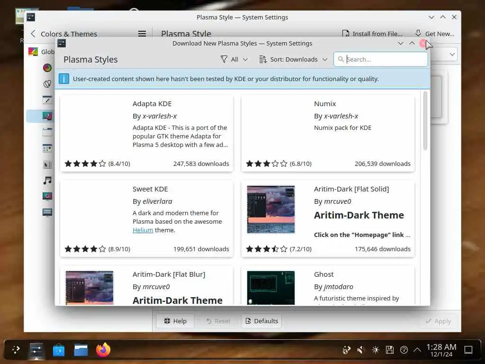Expand hidden system tray icons arrow

click(417, 350)
